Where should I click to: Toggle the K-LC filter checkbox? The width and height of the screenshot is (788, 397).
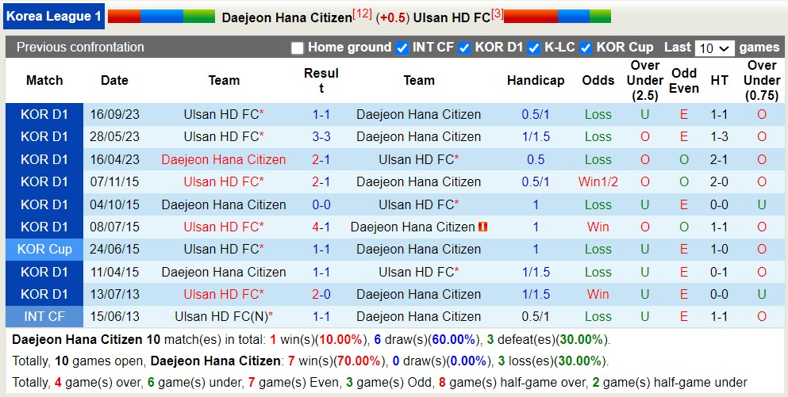(x=534, y=48)
